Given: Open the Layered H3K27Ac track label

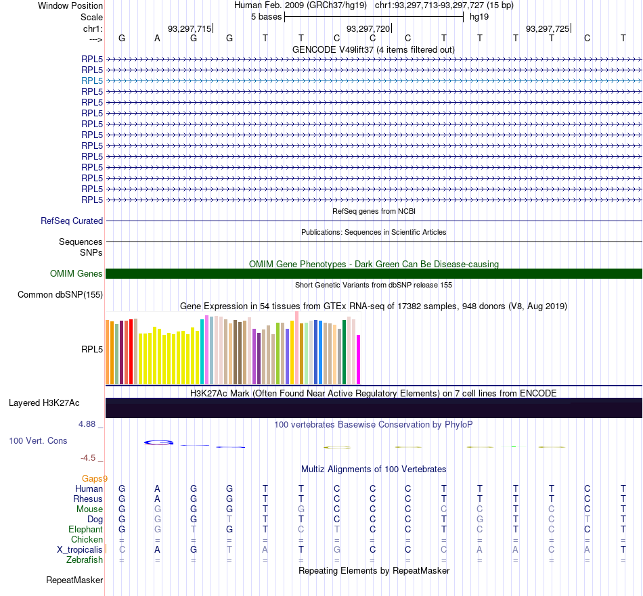Looking at the screenshot, I should point(44,403).
